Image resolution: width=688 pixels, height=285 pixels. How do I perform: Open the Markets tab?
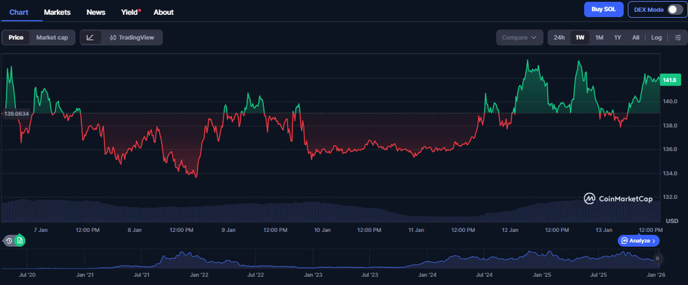click(x=57, y=12)
